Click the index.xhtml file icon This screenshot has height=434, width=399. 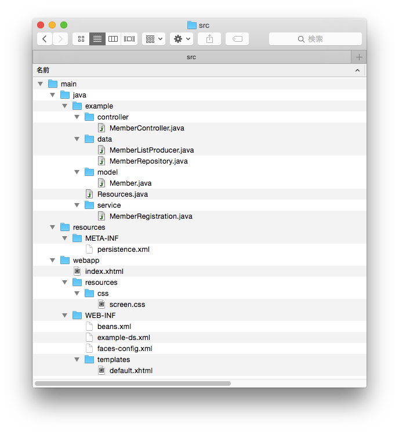pyautogui.click(x=77, y=272)
